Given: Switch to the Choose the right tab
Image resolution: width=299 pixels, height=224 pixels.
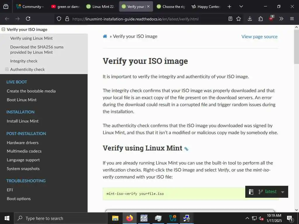Looking at the screenshot, I should [171, 7].
